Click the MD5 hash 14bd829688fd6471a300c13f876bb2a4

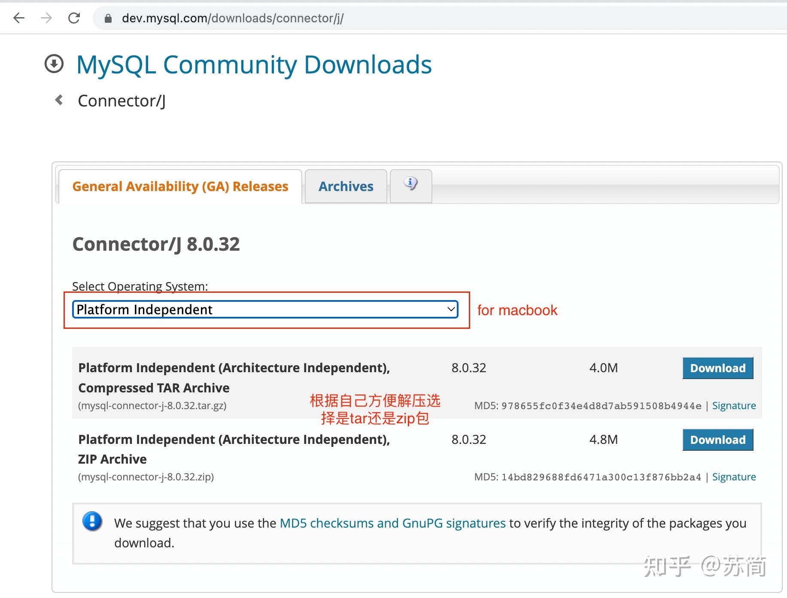click(x=601, y=477)
